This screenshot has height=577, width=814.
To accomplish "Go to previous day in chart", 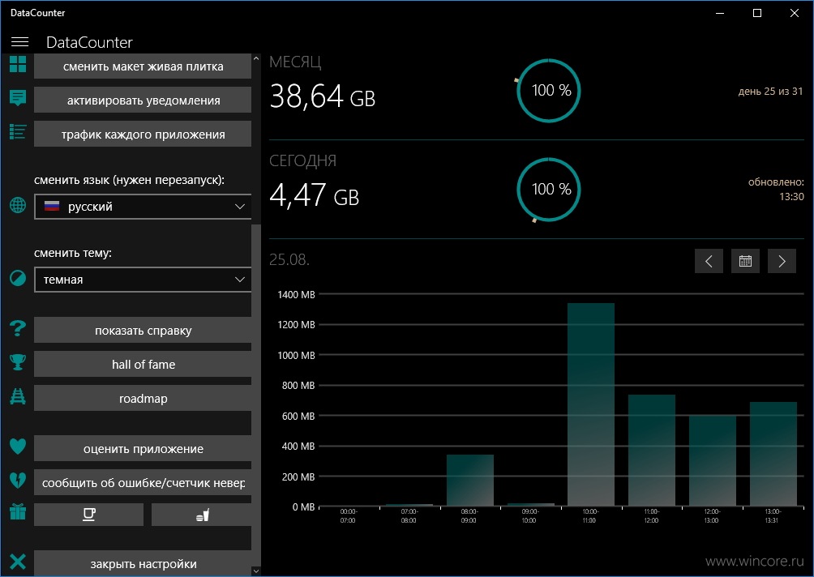I will point(709,261).
